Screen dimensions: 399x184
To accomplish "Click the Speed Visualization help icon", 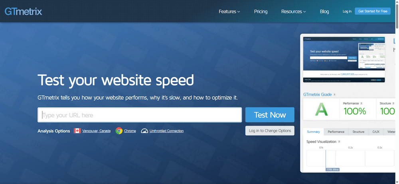I will [x=339, y=141].
